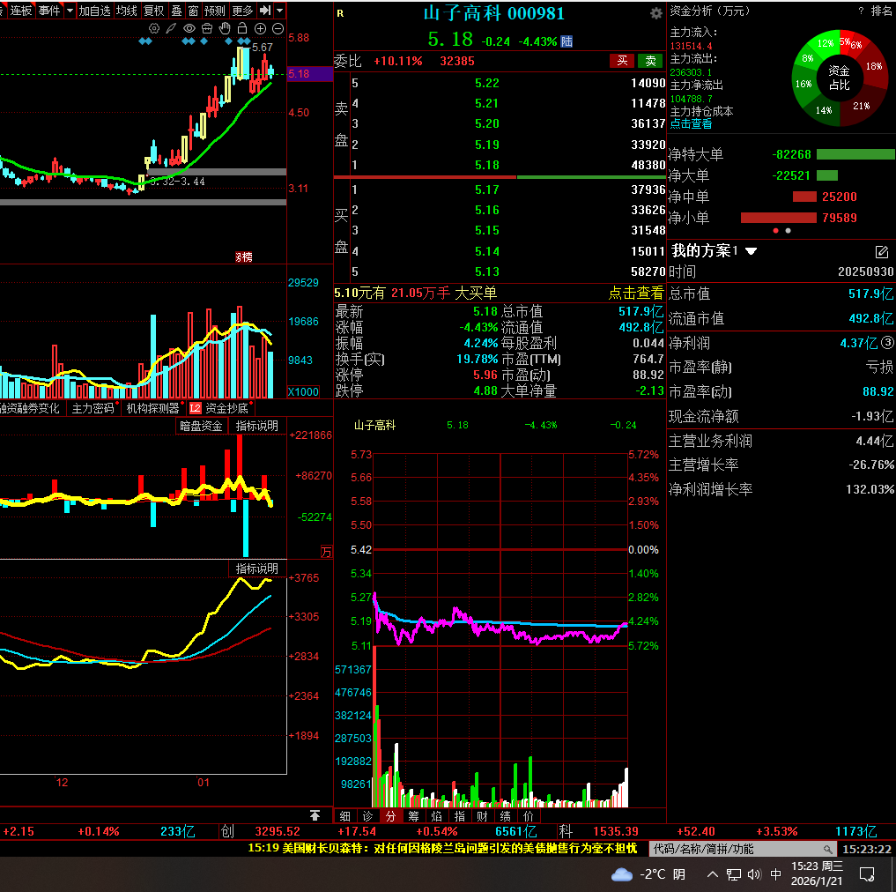Click circled 3 beside 净利润
896x892 pixels.
[887, 343]
